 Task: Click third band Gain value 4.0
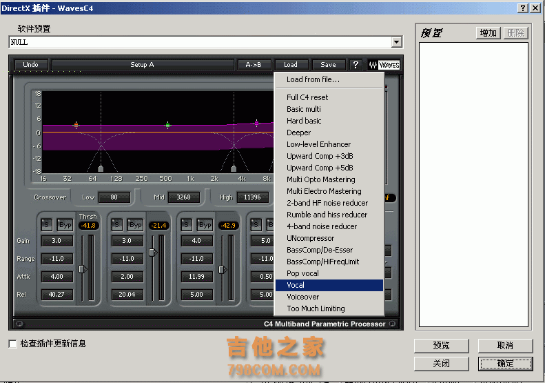pos(196,241)
